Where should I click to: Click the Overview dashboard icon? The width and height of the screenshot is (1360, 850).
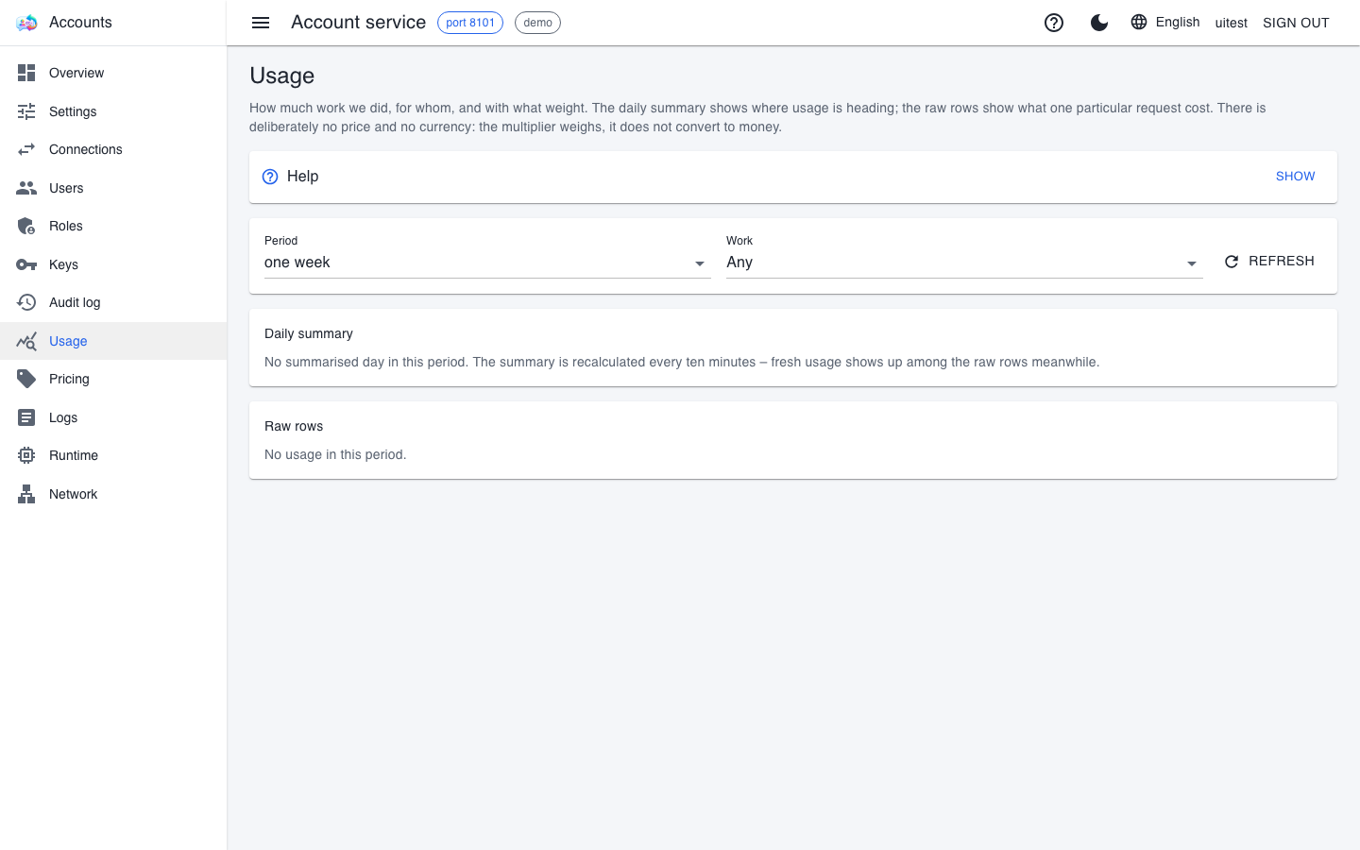click(26, 73)
